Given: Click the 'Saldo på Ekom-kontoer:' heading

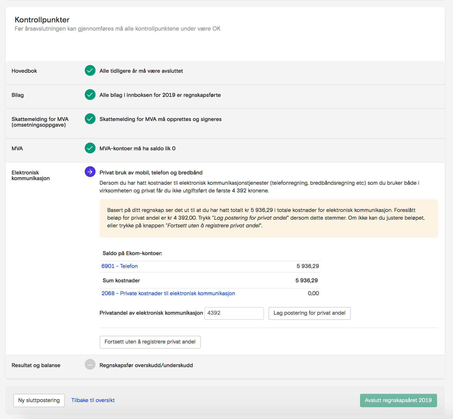Looking at the screenshot, I should point(133,253).
